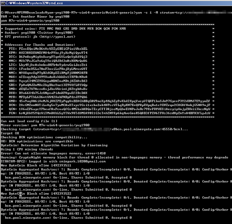This screenshot has width=232, height=224.
Task: Click the MYR donation address line
Action: (x=48, y=97)
